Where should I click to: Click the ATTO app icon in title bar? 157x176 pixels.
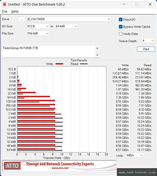[x=4, y=4]
